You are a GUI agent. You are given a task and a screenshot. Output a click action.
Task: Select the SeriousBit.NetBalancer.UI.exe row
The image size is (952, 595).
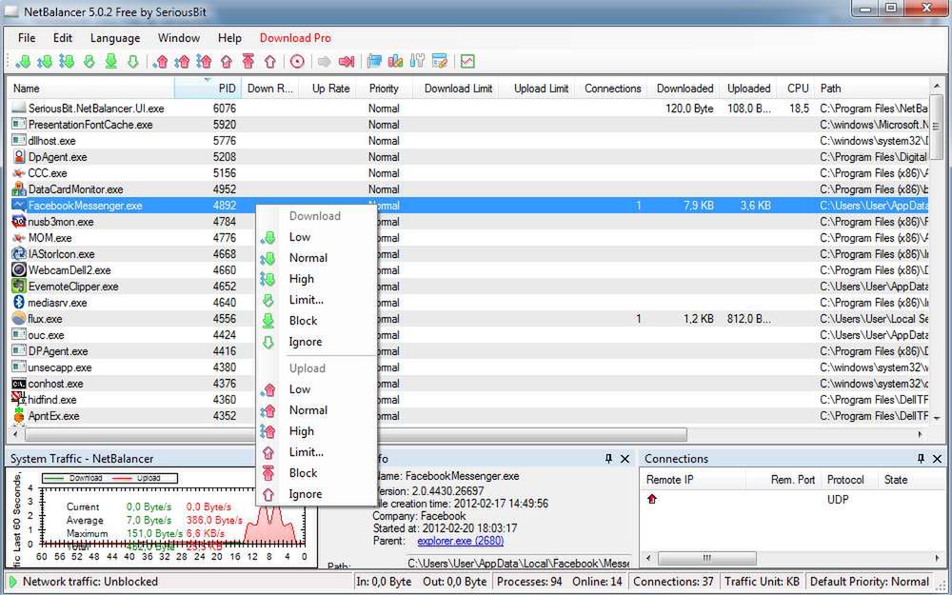tap(467, 109)
